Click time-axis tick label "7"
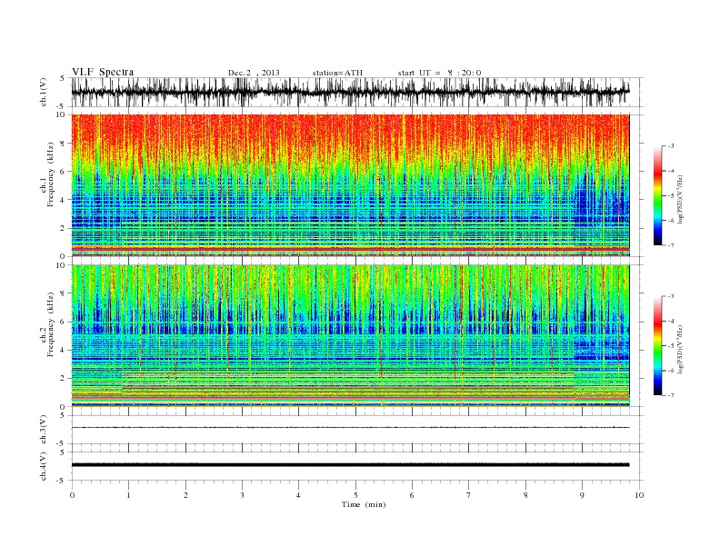This screenshot has width=720, height=556. (x=469, y=495)
